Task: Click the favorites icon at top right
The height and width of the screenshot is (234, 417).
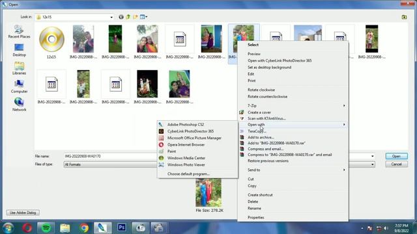Action: [x=404, y=17]
